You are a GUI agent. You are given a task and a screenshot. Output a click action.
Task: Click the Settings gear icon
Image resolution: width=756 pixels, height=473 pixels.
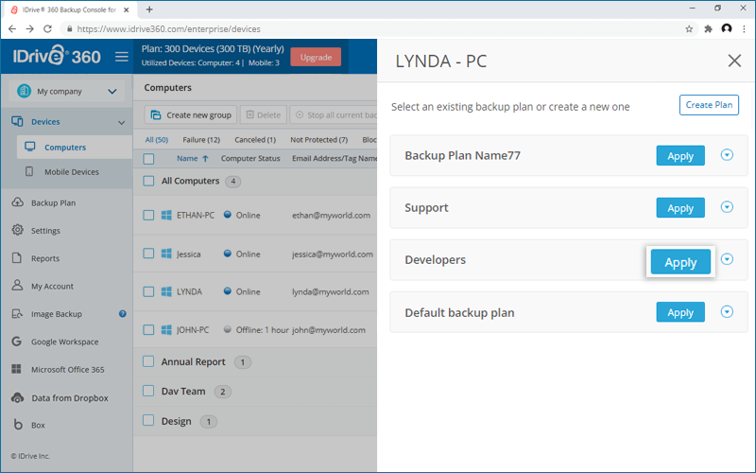17,230
